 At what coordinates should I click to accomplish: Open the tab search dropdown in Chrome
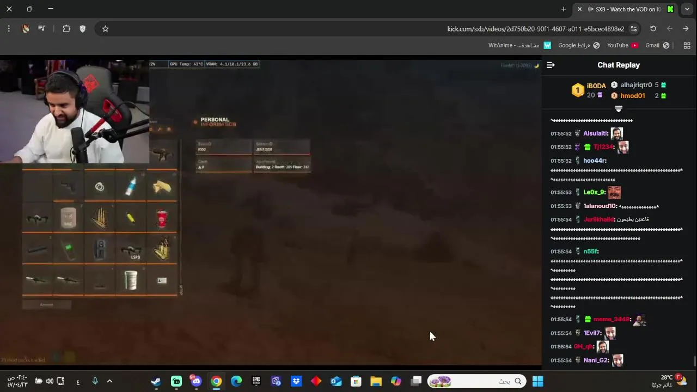coord(687,9)
